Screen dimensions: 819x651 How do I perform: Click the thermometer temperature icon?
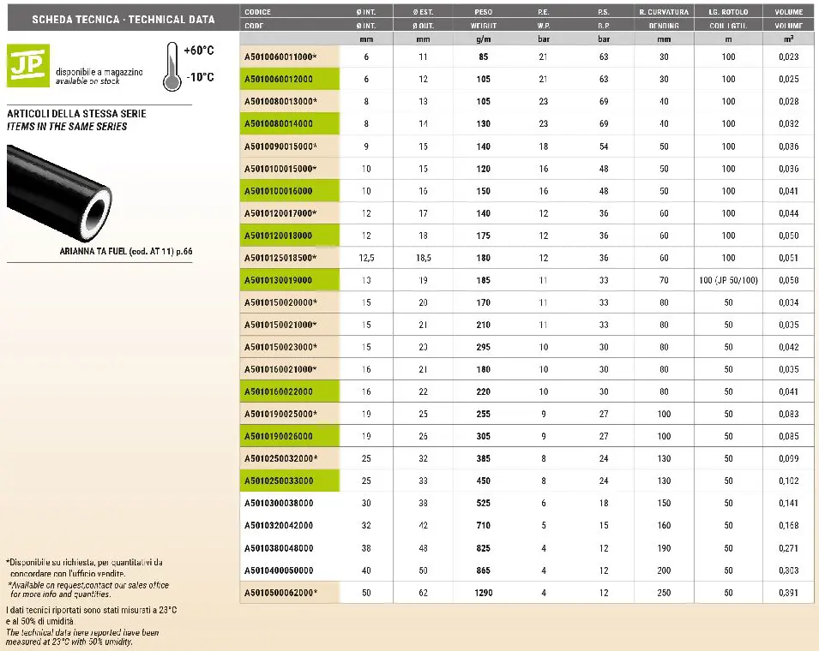(172, 66)
